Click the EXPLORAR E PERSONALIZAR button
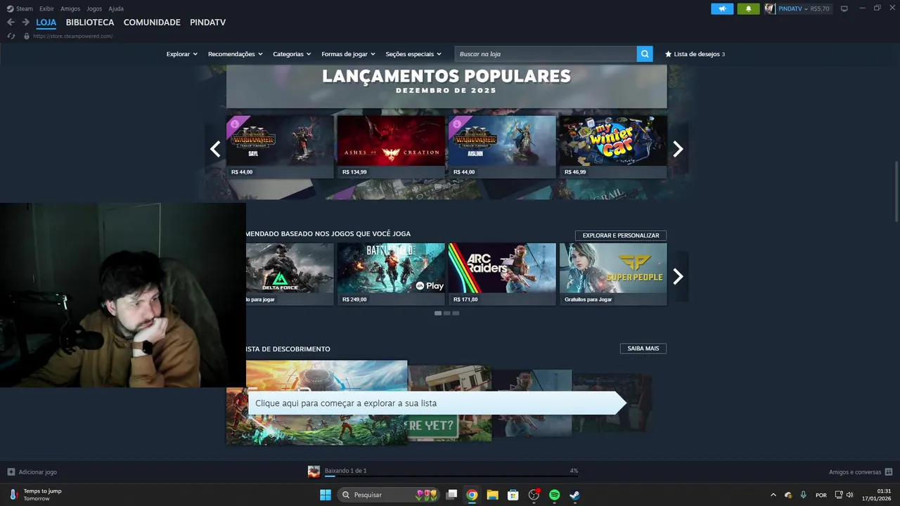Image resolution: width=900 pixels, height=506 pixels. 621,235
